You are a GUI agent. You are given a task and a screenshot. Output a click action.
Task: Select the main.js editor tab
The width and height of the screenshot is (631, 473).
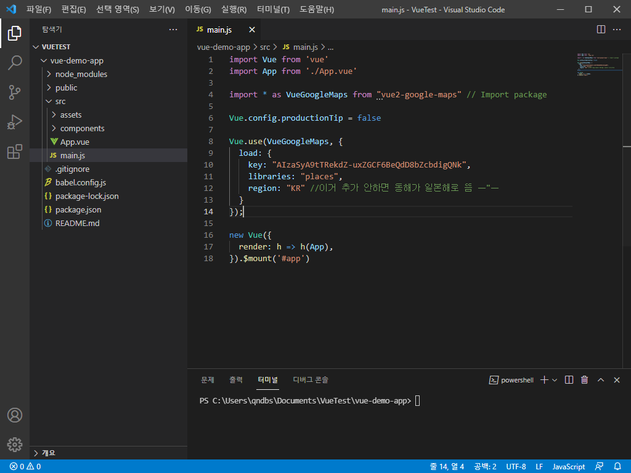[x=224, y=30]
